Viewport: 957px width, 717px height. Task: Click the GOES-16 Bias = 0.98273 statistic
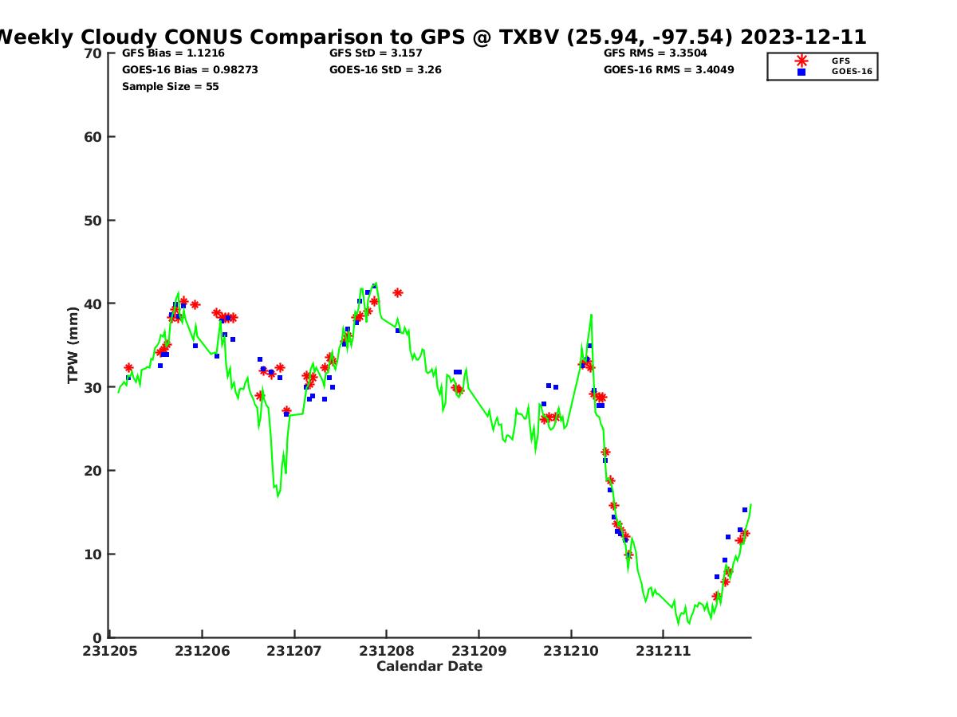coord(190,70)
